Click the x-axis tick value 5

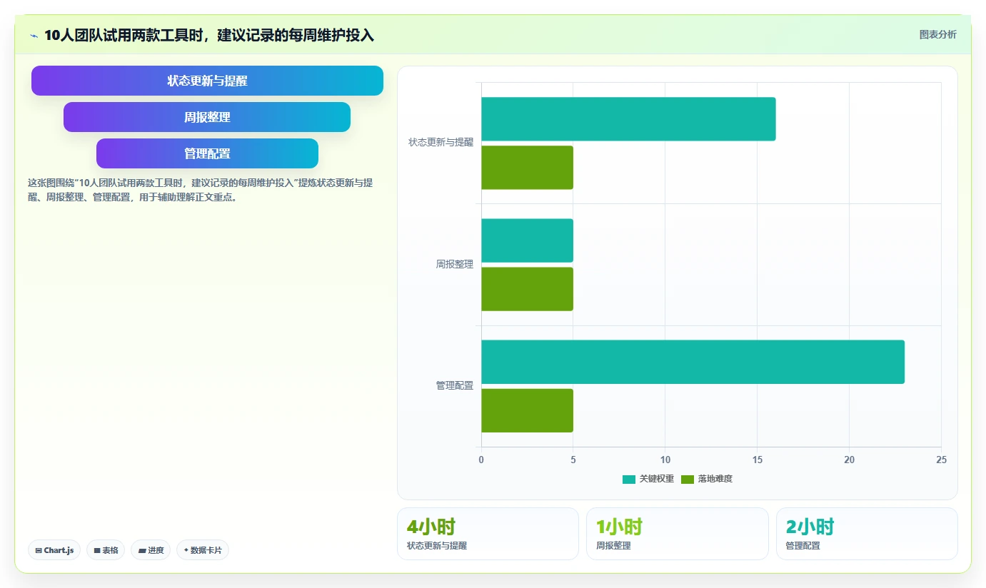pos(573,460)
